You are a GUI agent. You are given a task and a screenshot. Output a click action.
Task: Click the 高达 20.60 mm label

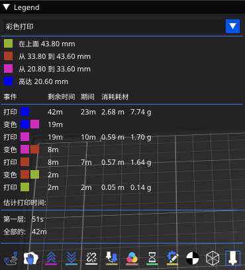tap(43, 81)
